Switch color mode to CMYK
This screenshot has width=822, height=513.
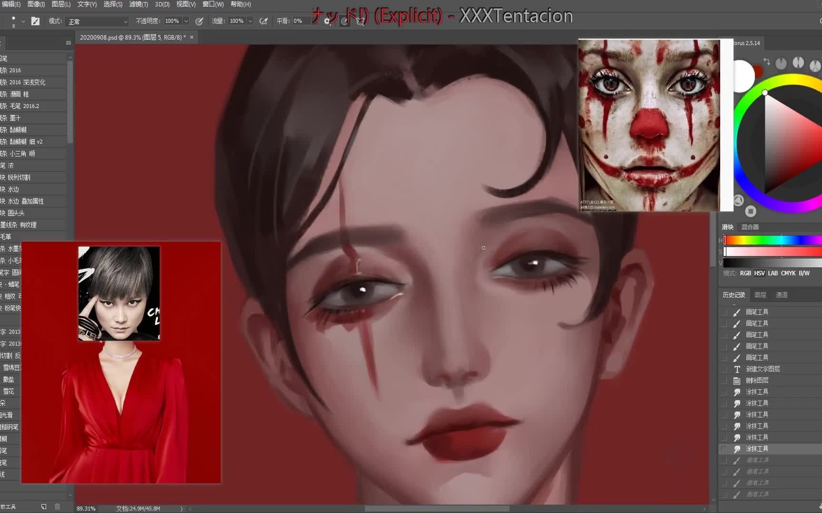788,273
